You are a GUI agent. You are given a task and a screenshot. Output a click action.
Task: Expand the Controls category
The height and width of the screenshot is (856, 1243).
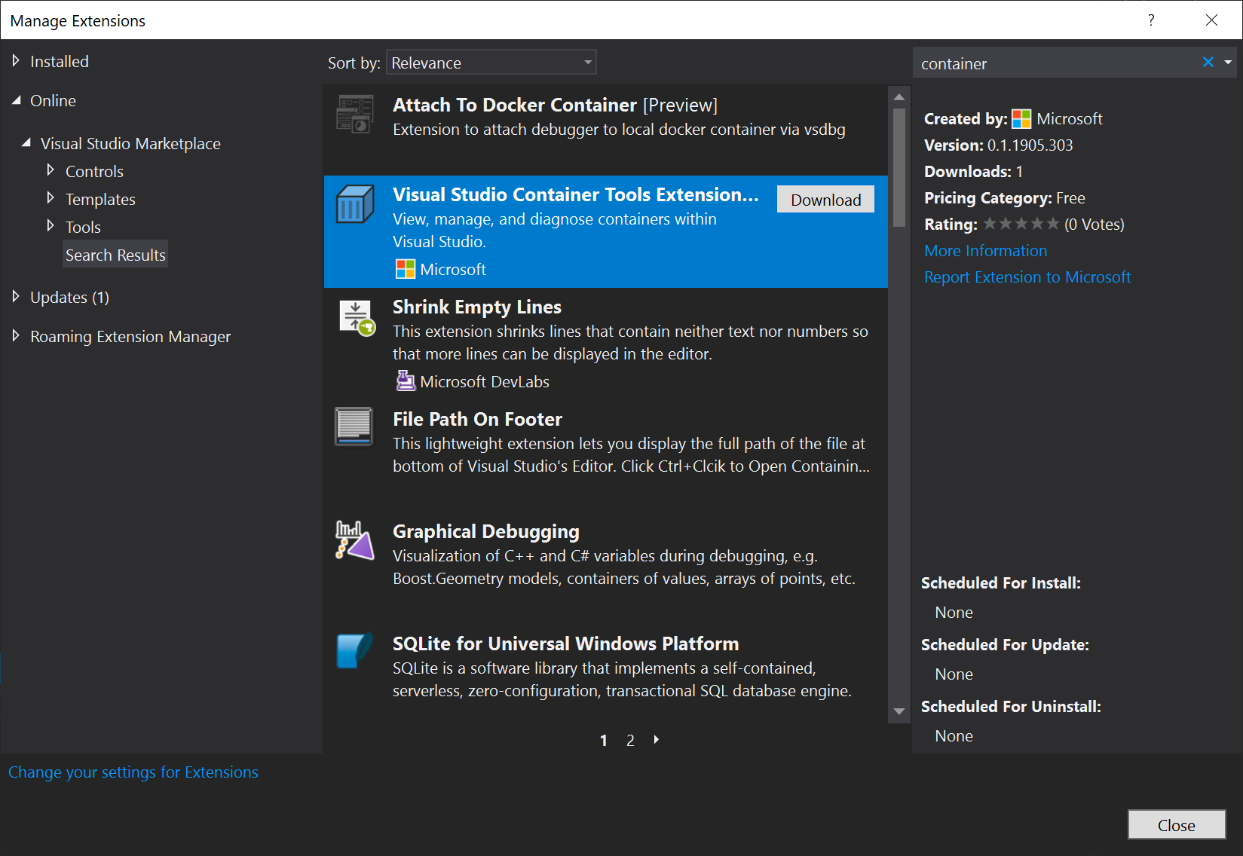[51, 170]
